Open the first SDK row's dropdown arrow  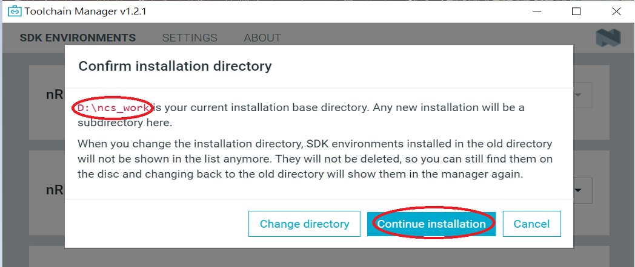[578, 95]
